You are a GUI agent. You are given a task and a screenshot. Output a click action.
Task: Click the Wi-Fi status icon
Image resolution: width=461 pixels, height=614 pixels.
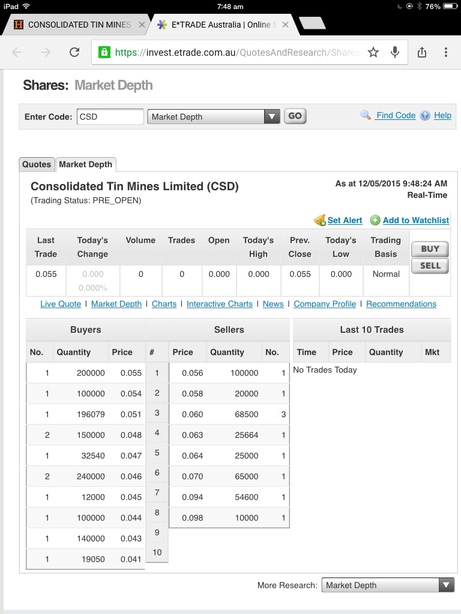[x=26, y=6]
